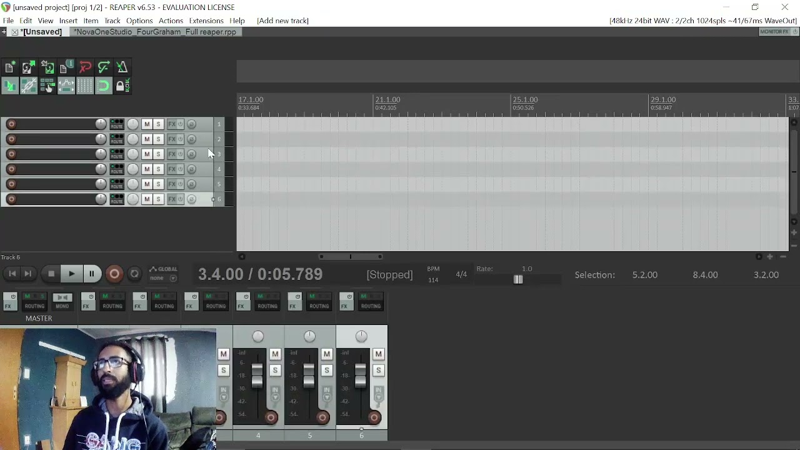Open the MASTER ROUTING button in mixer
This screenshot has width=800, height=450.
pos(34,301)
